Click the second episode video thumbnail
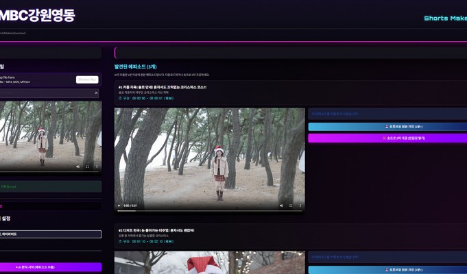The image size is (467, 274). click(209, 263)
